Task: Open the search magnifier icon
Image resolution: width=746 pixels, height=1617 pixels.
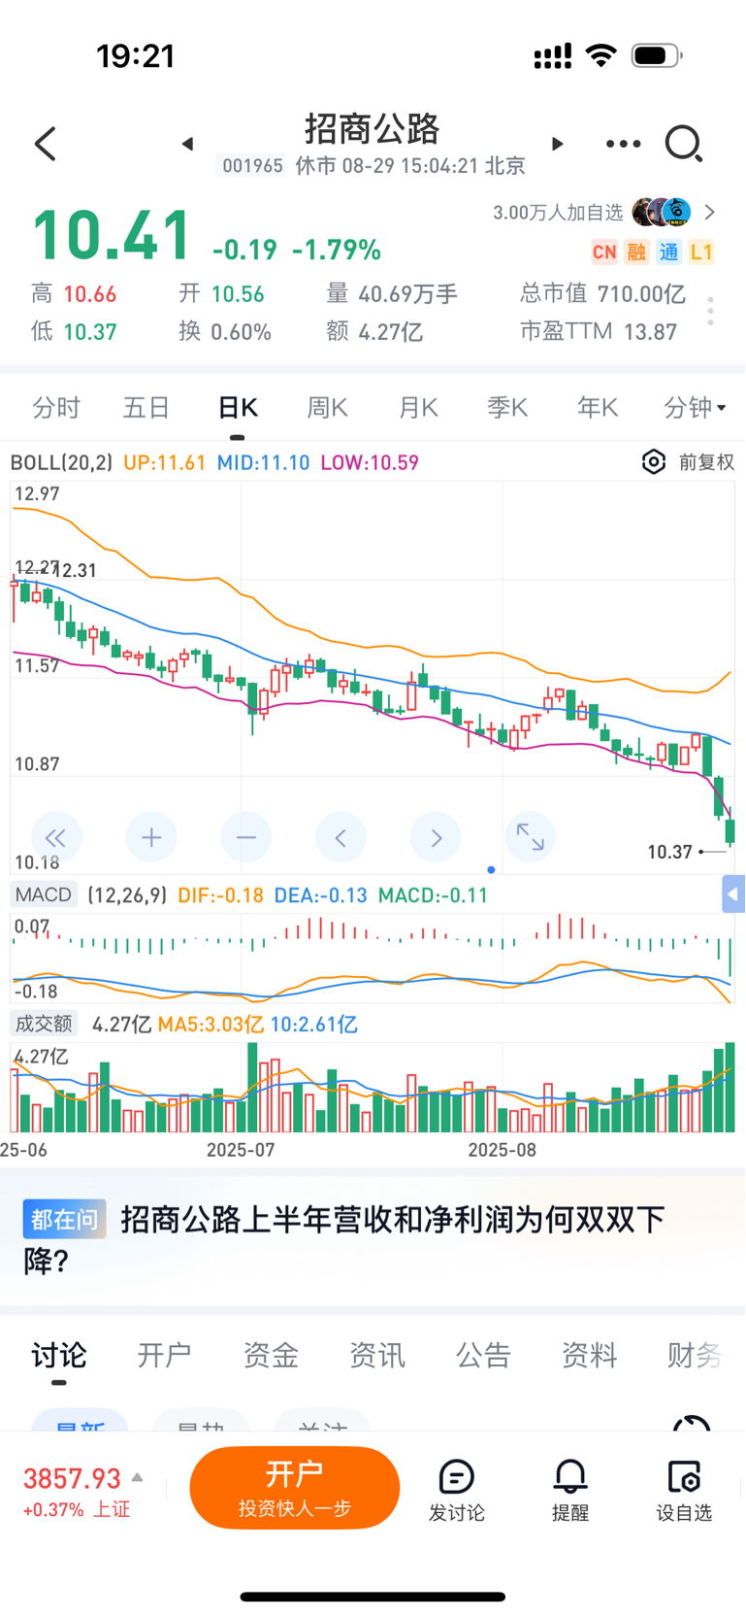Action: tap(684, 144)
